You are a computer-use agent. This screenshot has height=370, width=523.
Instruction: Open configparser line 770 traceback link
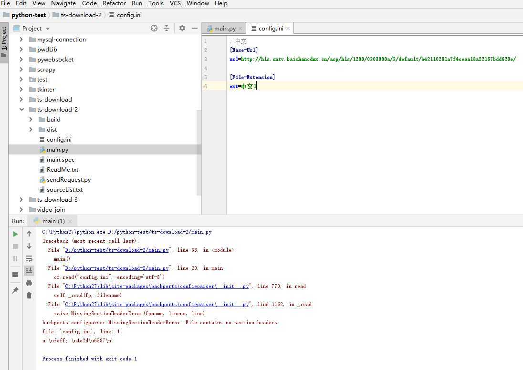coord(157,286)
